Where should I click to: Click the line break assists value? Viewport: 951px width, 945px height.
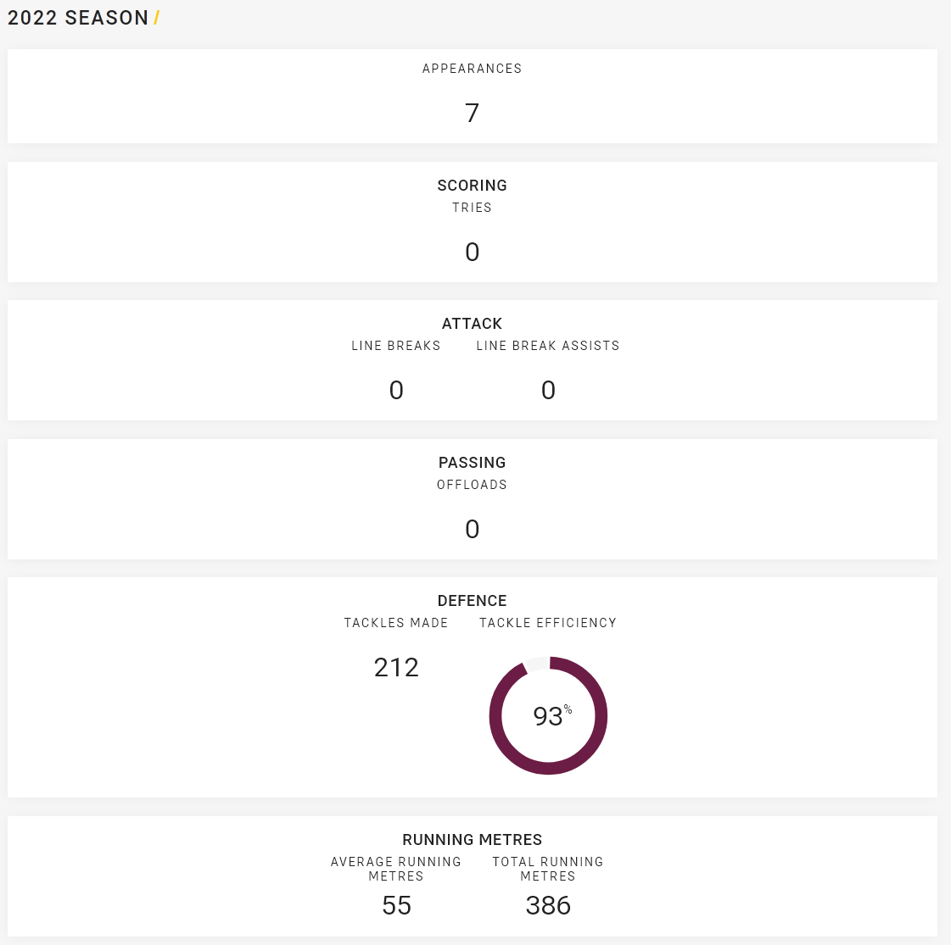(548, 390)
